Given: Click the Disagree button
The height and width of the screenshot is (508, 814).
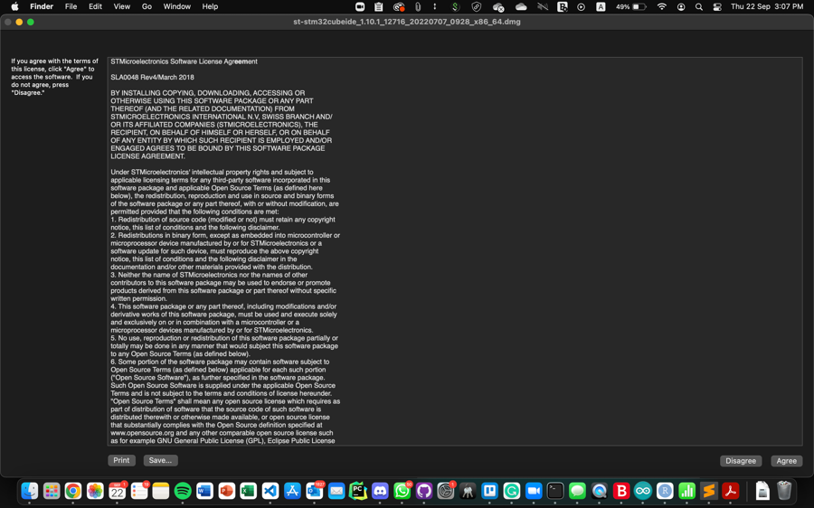Looking at the screenshot, I should tap(740, 461).
